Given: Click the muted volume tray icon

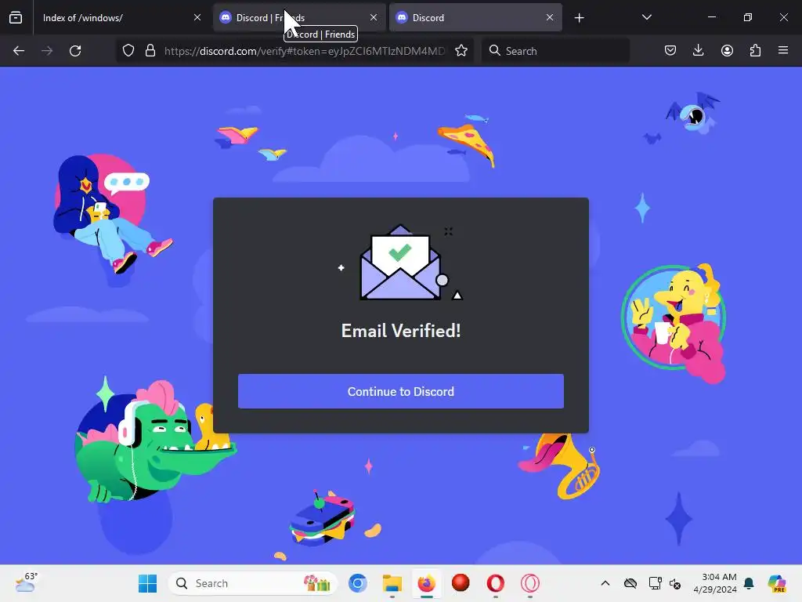Looking at the screenshot, I should [675, 583].
